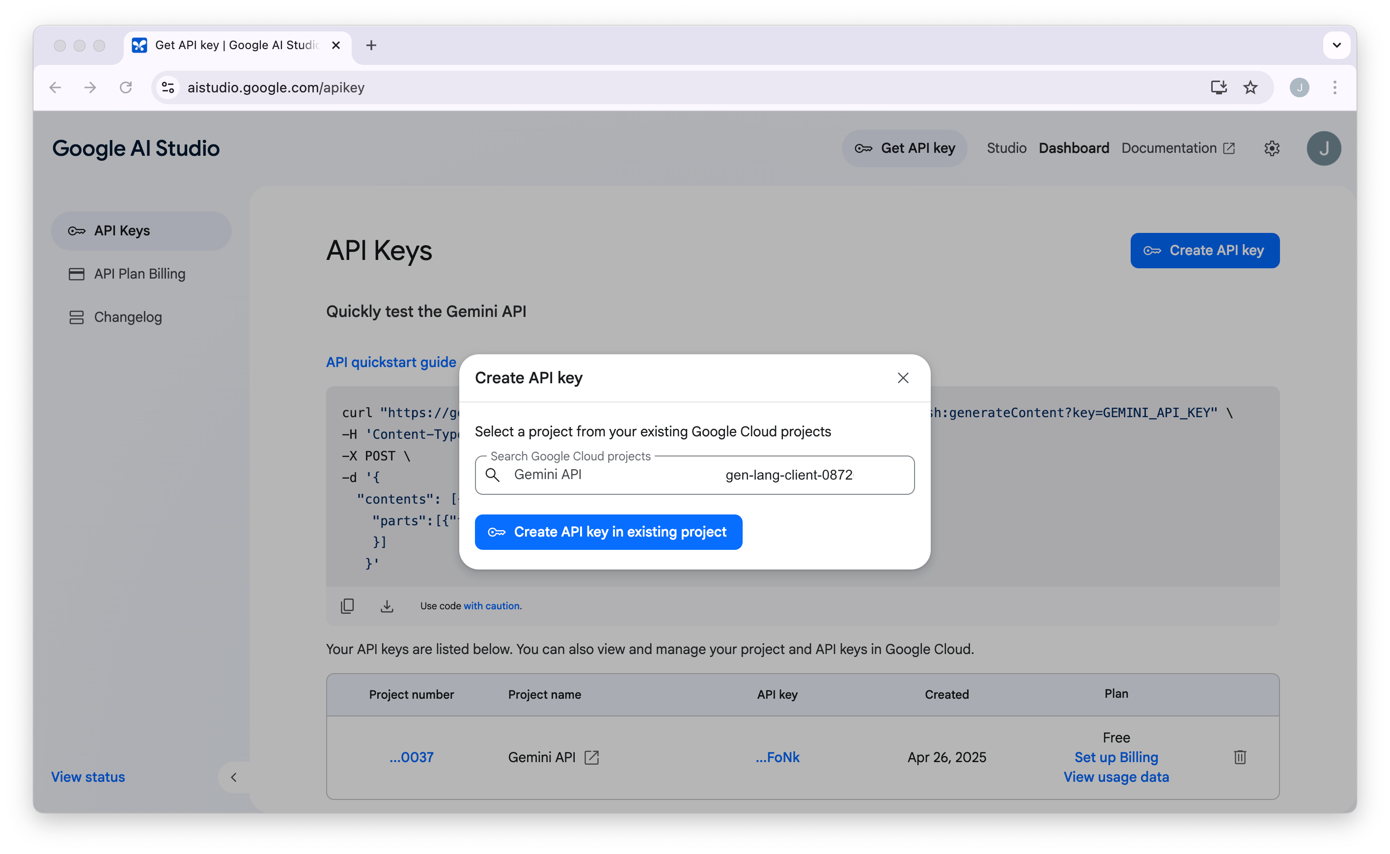The image size is (1390, 854).
Task: Click the browser forward arrow
Action: 90,87
